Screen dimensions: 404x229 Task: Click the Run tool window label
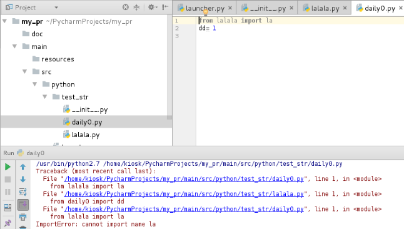9,153
